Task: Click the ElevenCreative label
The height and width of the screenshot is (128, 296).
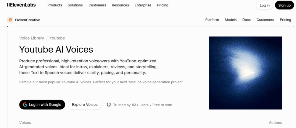Action: click(28, 20)
